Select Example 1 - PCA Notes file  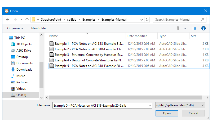pos(129,44)
